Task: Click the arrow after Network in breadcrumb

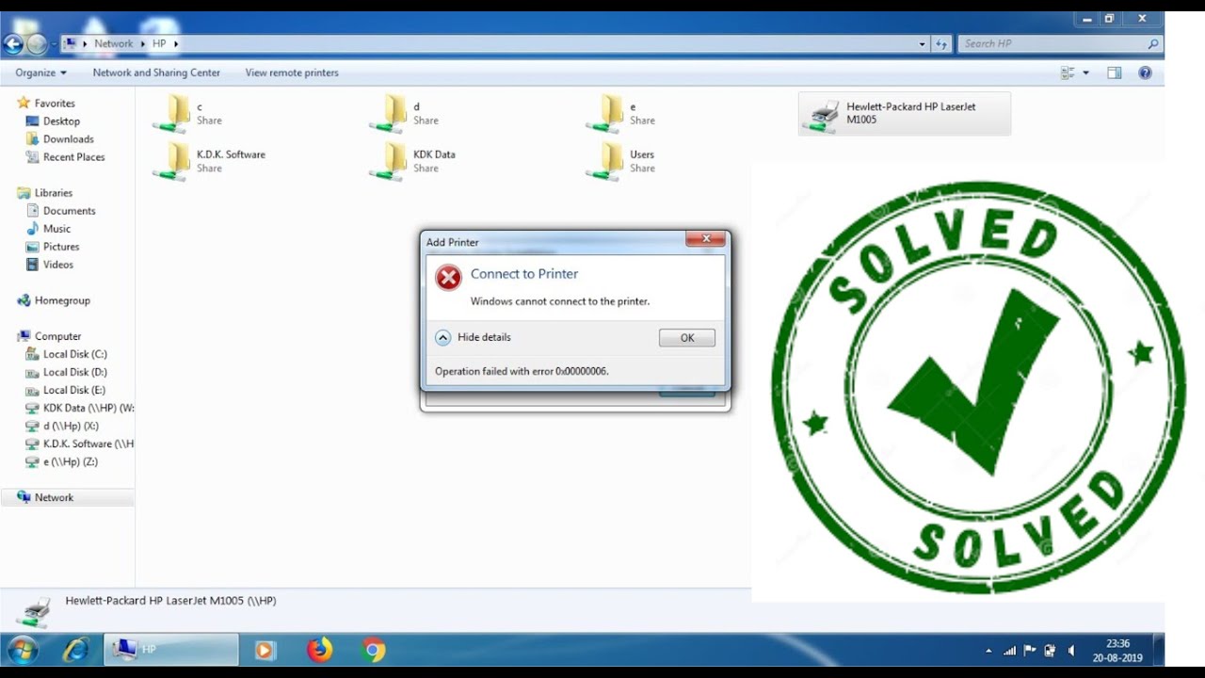Action: click(x=143, y=43)
